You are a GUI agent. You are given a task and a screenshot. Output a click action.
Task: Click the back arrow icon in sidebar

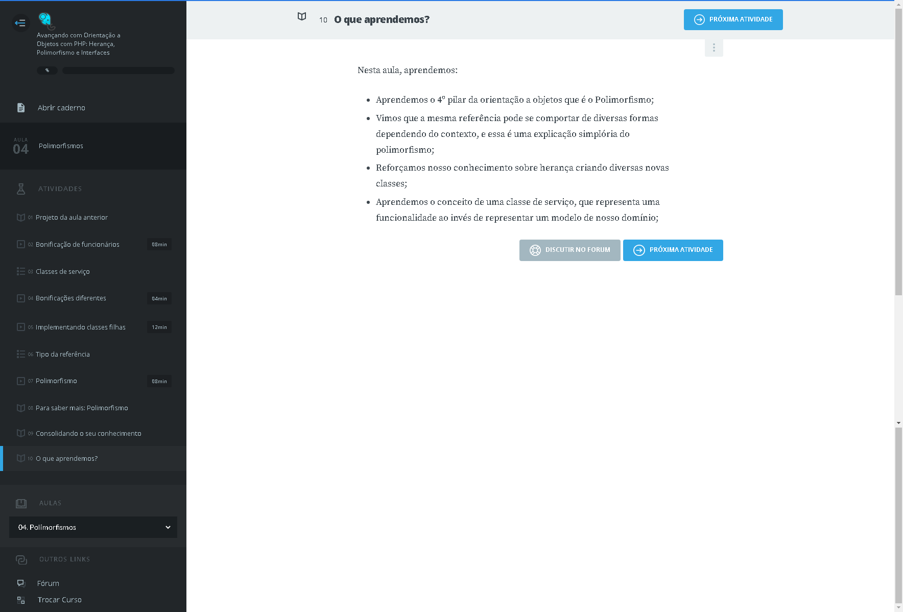pyautogui.click(x=20, y=22)
